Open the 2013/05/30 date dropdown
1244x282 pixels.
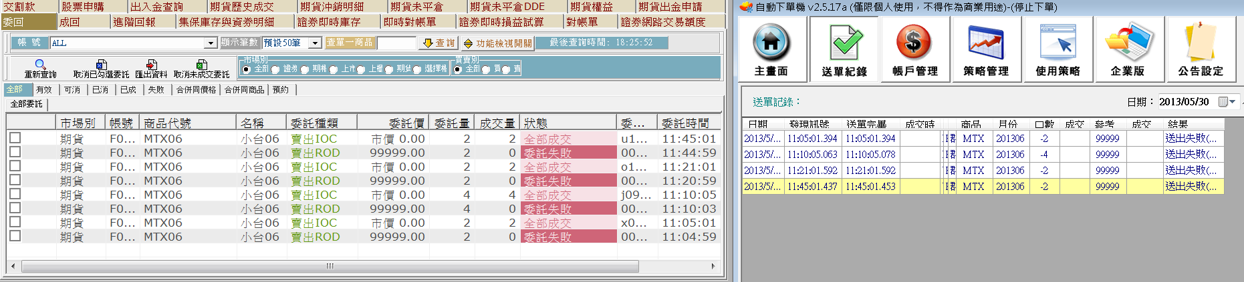point(1232,101)
